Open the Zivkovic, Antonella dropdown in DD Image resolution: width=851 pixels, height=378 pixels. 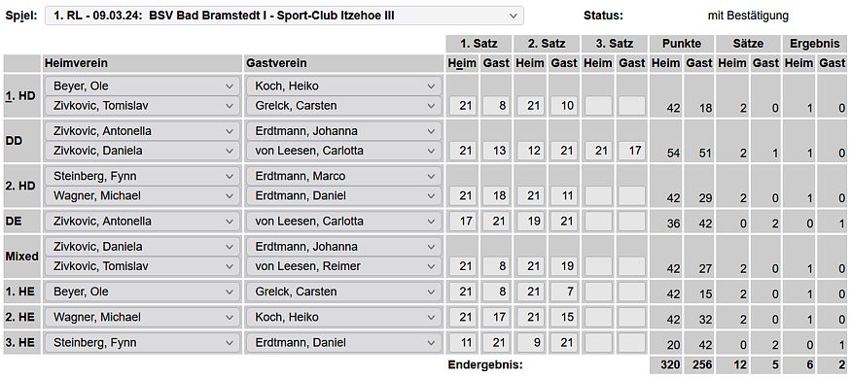click(x=142, y=131)
